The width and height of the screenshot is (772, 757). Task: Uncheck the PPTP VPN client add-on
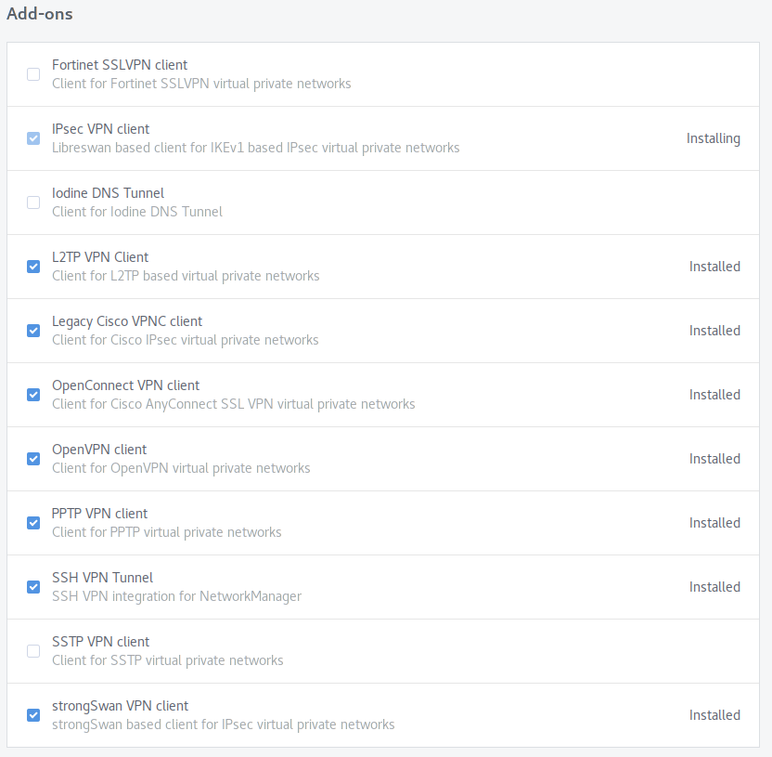[33, 523]
